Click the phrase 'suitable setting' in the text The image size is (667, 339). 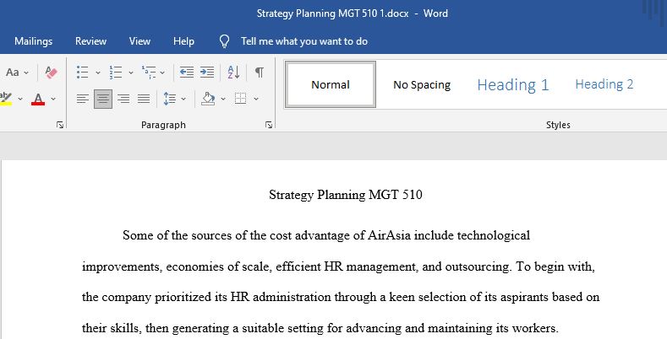pyautogui.click(x=283, y=328)
